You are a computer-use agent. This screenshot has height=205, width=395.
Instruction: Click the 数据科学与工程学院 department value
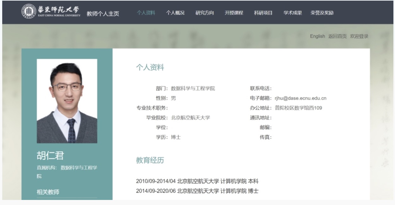click(x=193, y=89)
